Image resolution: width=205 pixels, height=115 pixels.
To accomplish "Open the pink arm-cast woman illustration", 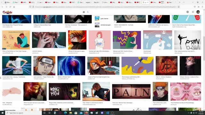I will (x=100, y=40).
